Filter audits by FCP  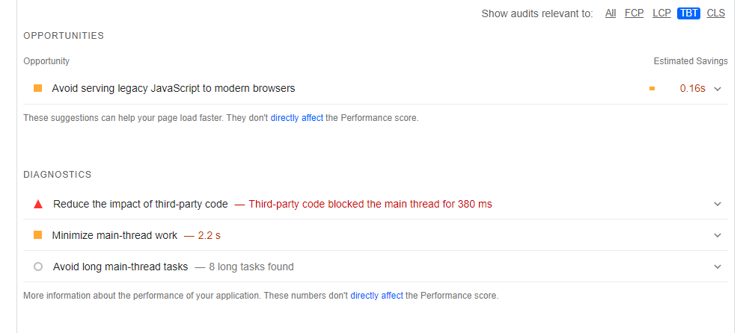click(x=634, y=13)
